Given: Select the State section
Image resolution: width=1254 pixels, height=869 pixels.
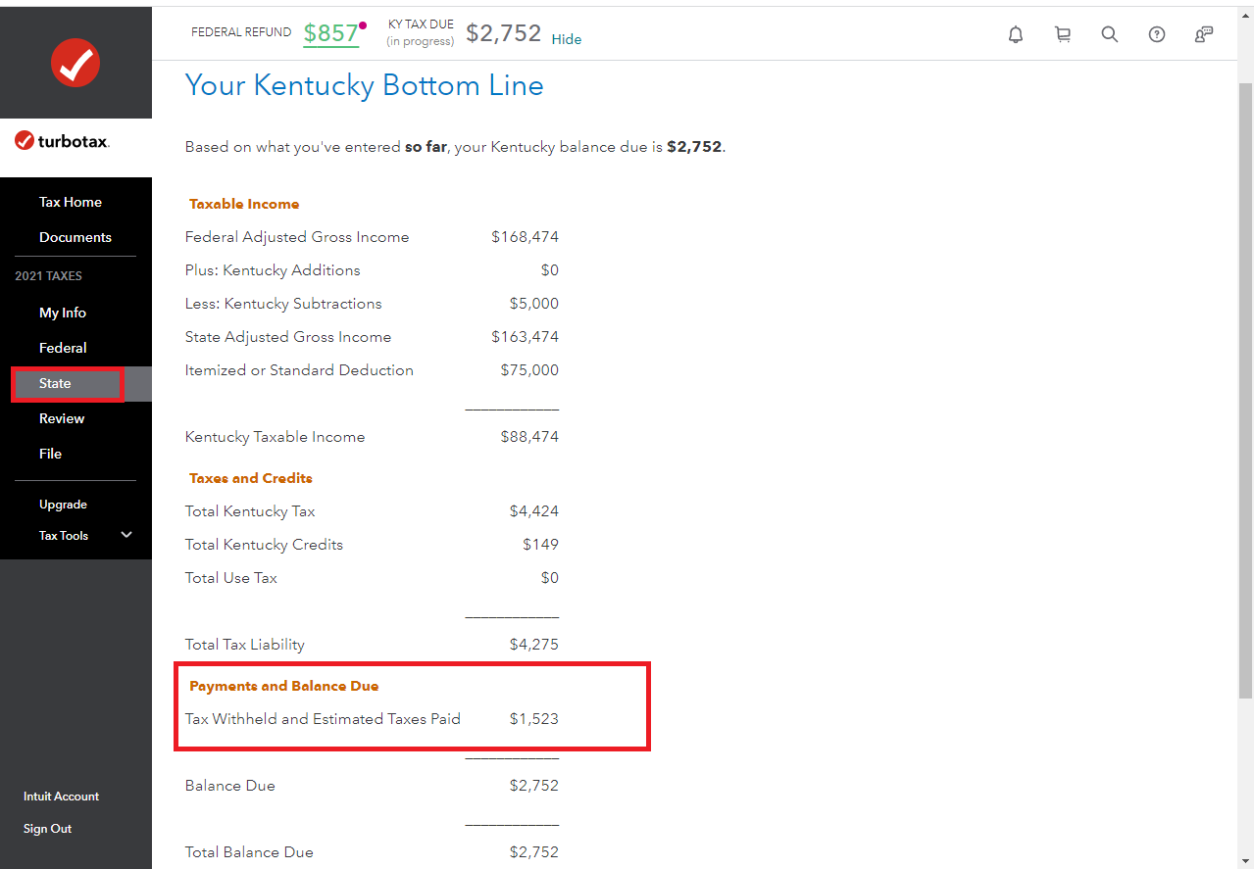Looking at the screenshot, I should [x=55, y=383].
